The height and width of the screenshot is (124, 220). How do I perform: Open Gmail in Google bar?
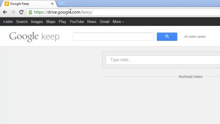tap(104, 22)
